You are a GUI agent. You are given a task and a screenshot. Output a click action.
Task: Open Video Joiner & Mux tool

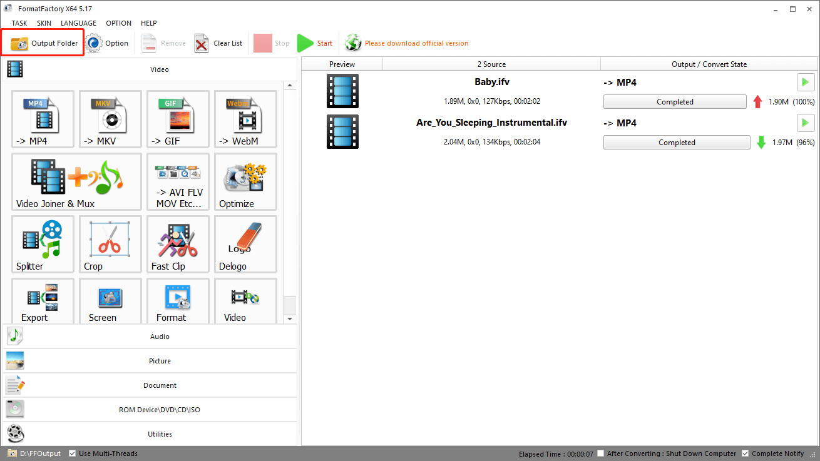pos(76,182)
